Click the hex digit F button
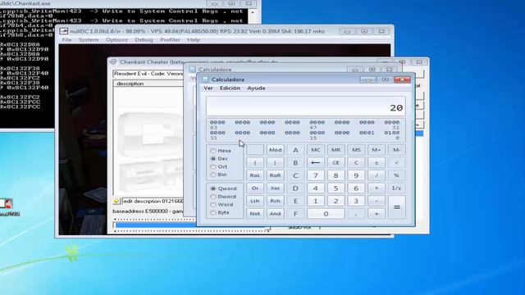The height and width of the screenshot is (295, 525). tap(295, 213)
